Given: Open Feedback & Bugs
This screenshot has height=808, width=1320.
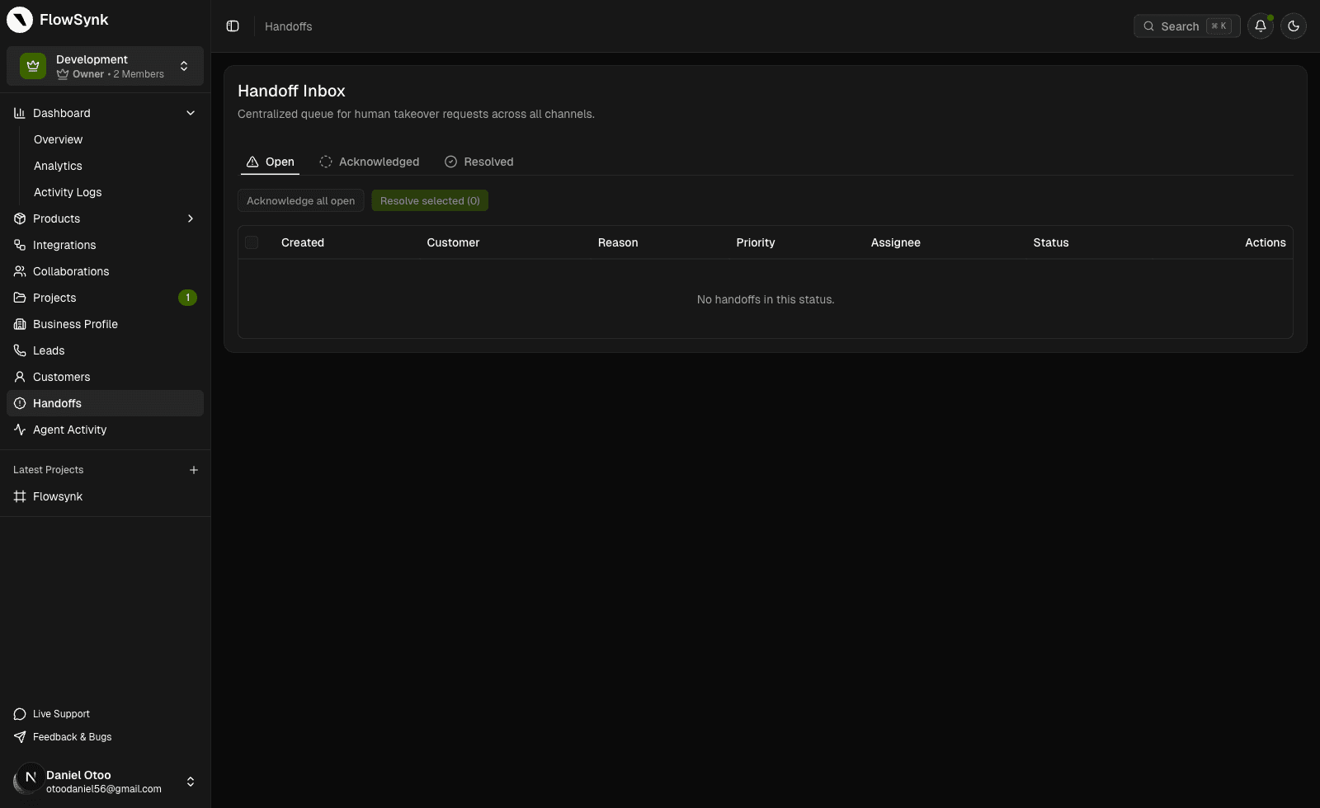Looking at the screenshot, I should tap(71, 736).
